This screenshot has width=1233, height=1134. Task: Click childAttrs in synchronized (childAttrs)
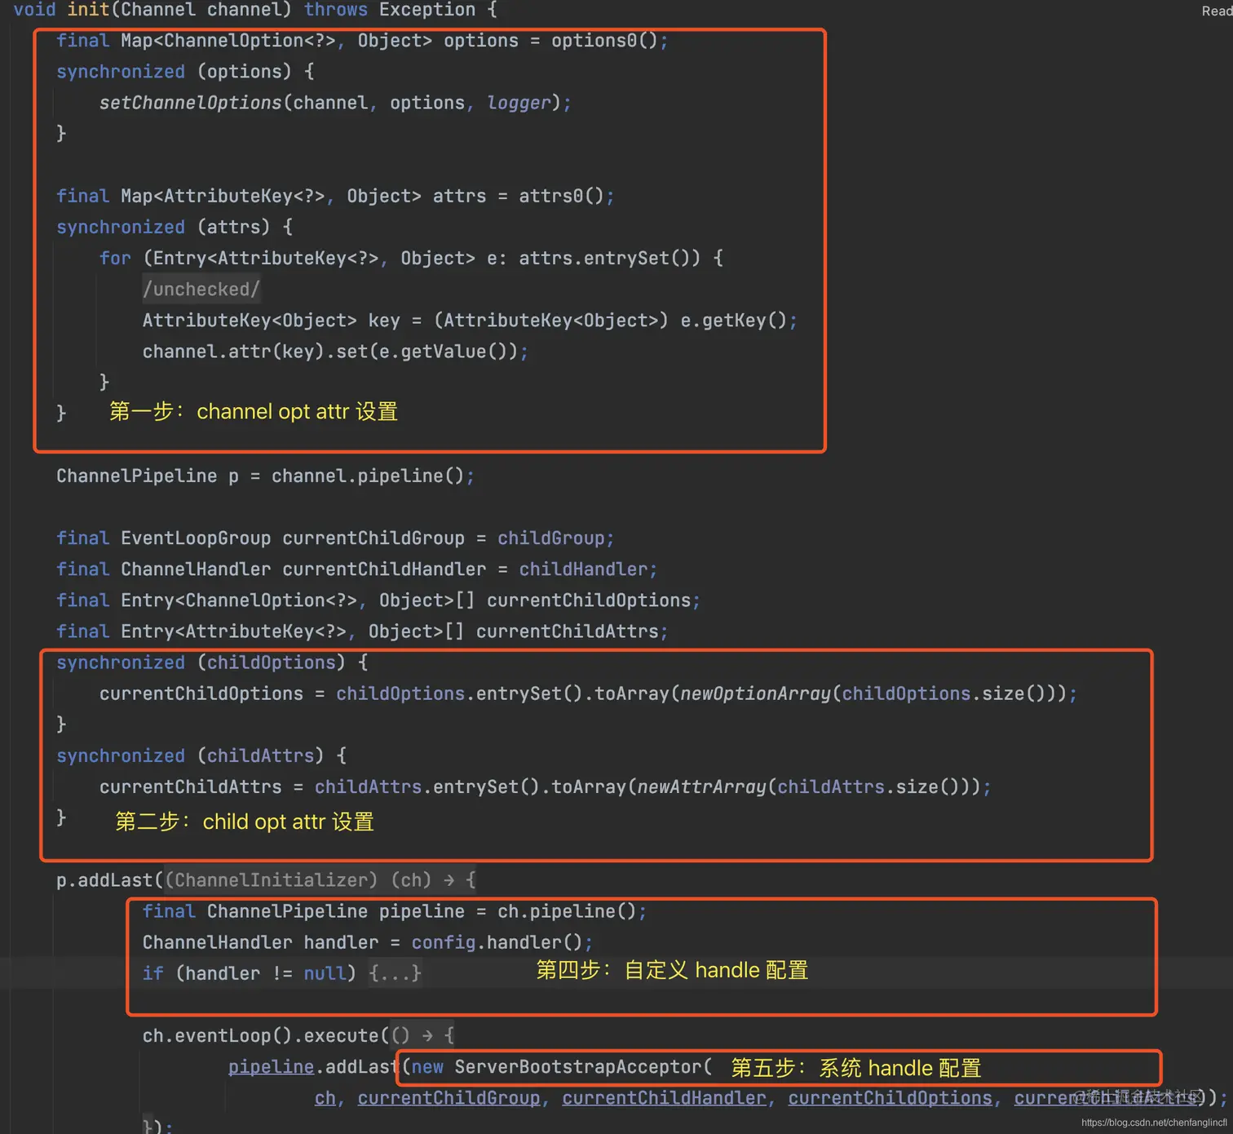260,755
